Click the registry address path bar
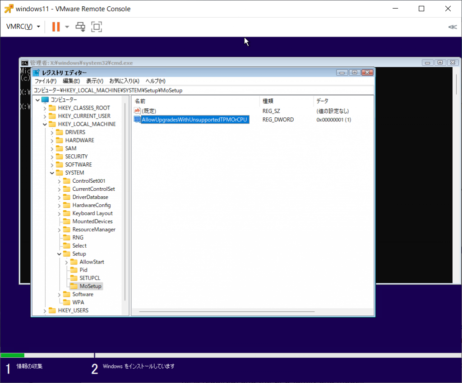Image resolution: width=462 pixels, height=383 pixels. point(203,90)
